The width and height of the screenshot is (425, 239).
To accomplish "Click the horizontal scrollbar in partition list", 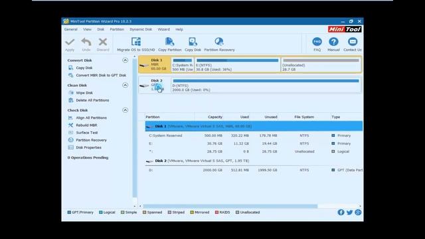I will pyautogui.click(x=230, y=206).
